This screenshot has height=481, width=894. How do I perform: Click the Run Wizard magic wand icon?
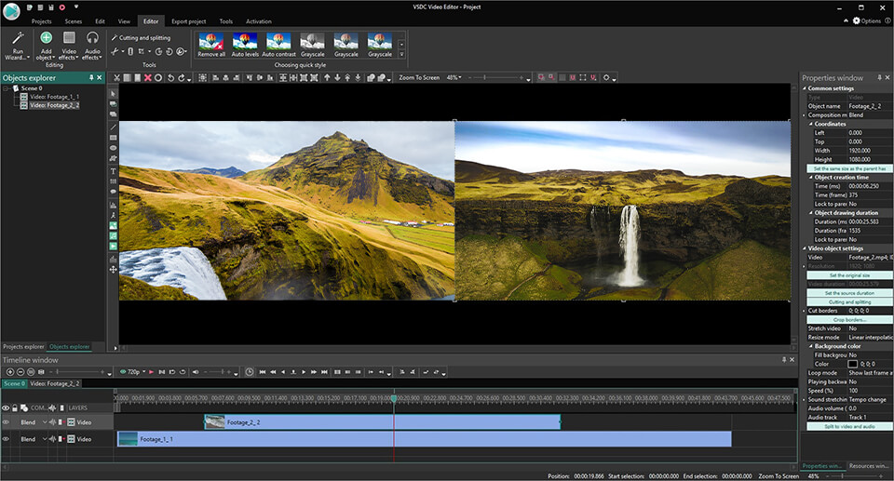coord(17,38)
